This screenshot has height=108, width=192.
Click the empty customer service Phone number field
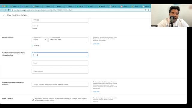(x=60, y=71)
